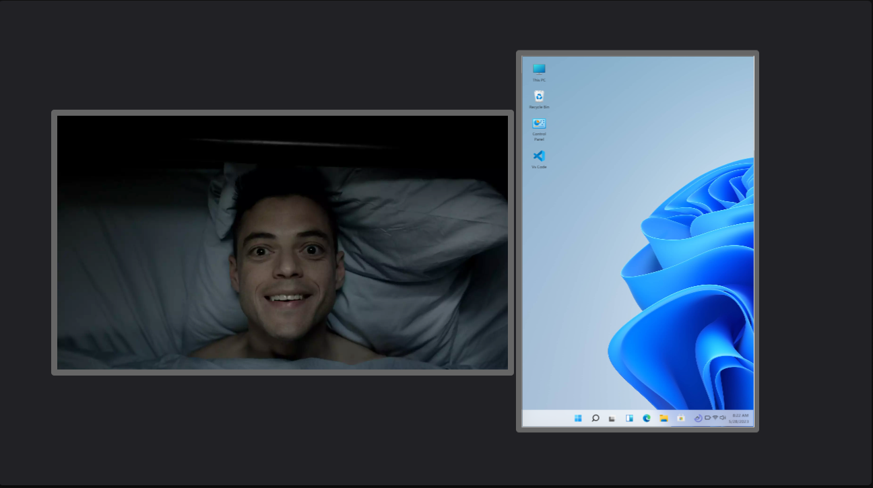Select the Windows 11 desktop screen source
This screenshot has height=488, width=873.
click(x=637, y=241)
